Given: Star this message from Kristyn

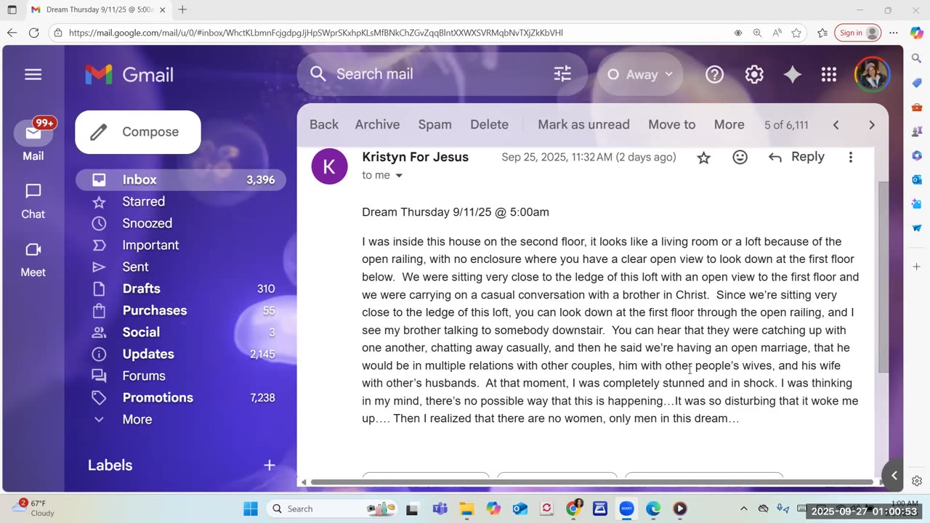Looking at the screenshot, I should (703, 158).
